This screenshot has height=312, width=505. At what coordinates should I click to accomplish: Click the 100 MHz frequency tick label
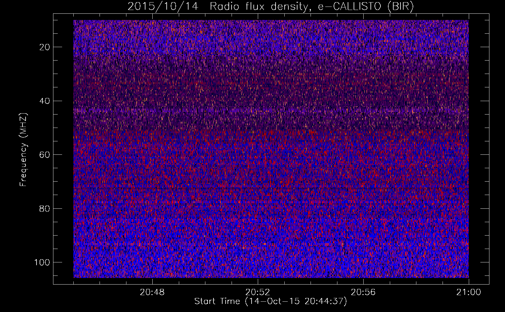coord(42,262)
